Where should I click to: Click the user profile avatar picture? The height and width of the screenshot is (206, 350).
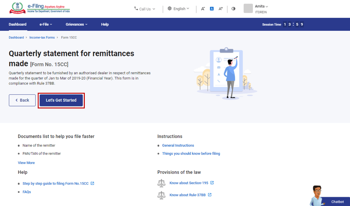pyautogui.click(x=248, y=9)
